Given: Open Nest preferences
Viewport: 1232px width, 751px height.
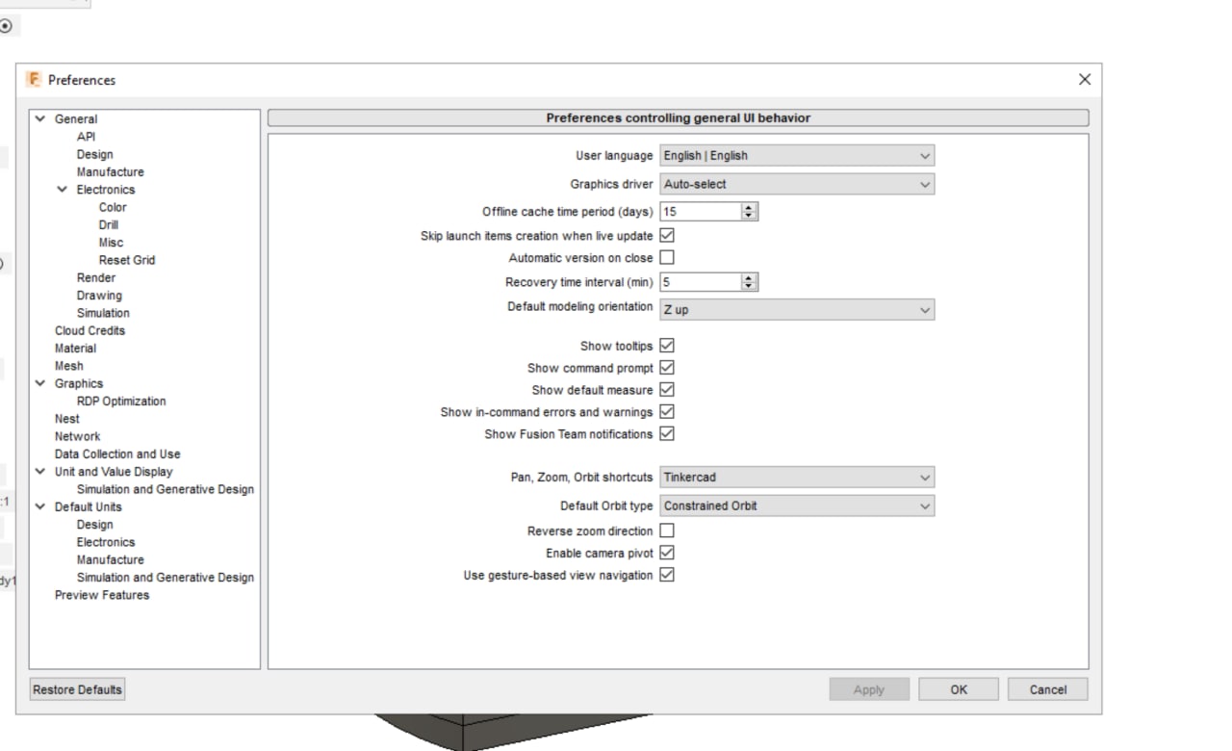Looking at the screenshot, I should coord(67,419).
